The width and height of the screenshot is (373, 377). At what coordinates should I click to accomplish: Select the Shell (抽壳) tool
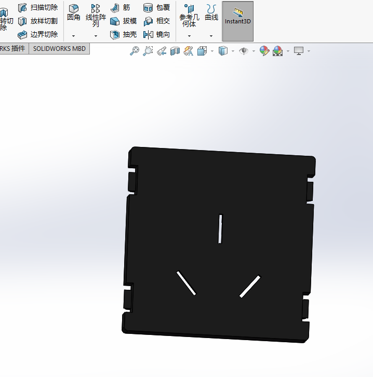(124, 35)
